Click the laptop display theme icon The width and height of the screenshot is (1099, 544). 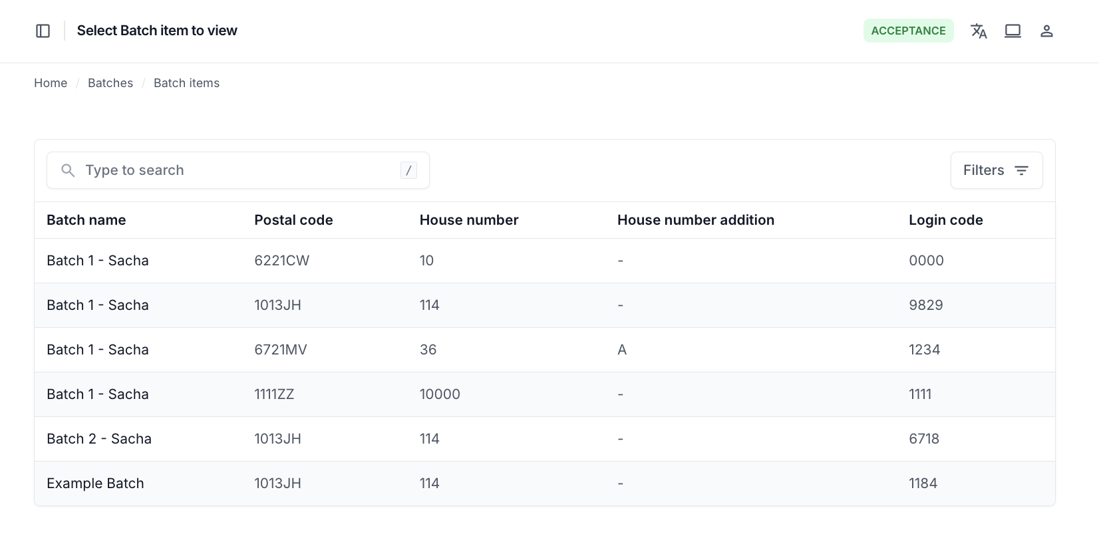[1013, 31]
